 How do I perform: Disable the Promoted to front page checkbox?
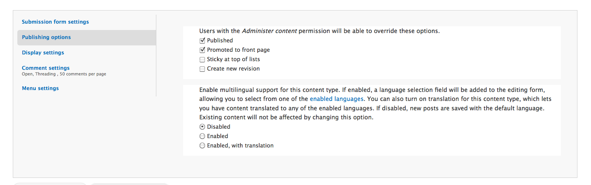(x=202, y=50)
